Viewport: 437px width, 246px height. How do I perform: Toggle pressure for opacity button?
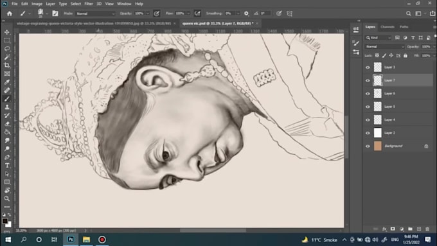pos(157,13)
